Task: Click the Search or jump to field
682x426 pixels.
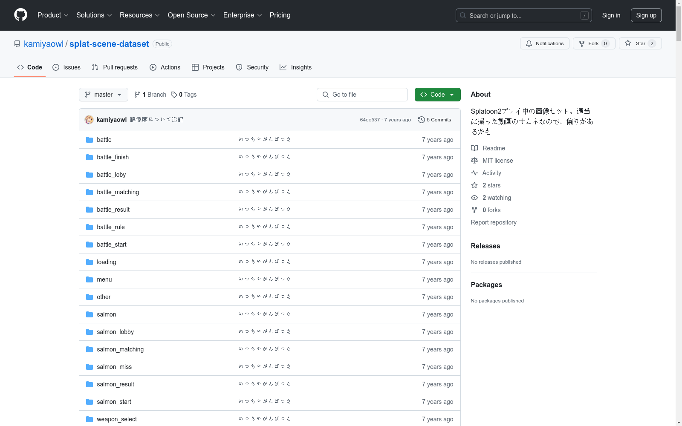Action: point(524,15)
